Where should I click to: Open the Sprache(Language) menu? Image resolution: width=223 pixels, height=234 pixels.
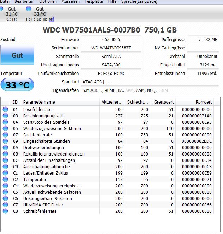click(139, 2)
